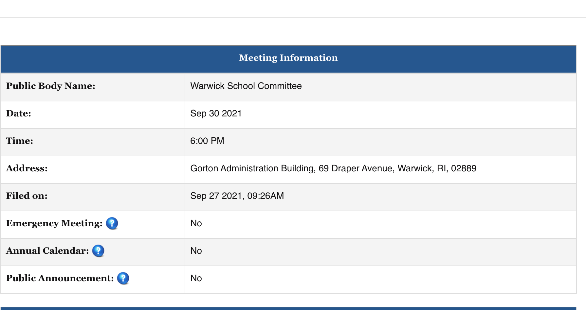The width and height of the screenshot is (586, 310).
Task: Select the blue help bubble beside Annual Calendar
Action: (x=98, y=251)
